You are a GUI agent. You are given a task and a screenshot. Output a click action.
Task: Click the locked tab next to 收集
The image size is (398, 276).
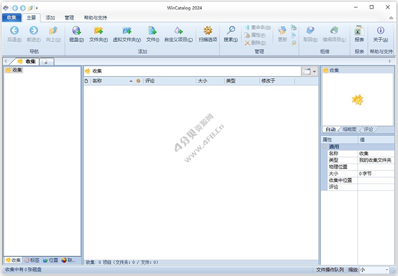pyautogui.click(x=46, y=62)
